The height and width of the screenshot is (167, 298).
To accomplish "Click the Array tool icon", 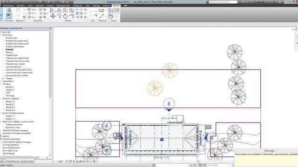I will 77,13.
